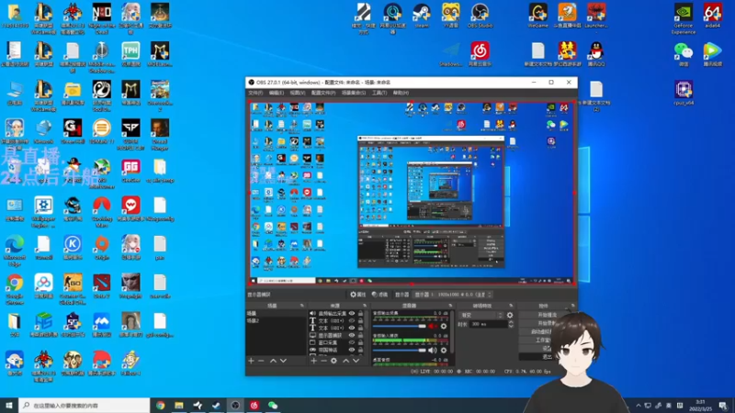Move scene down with arrow

pyautogui.click(x=283, y=361)
